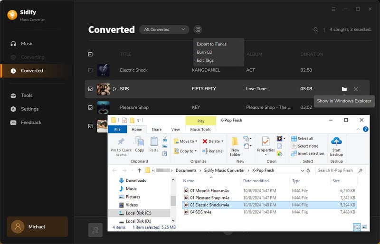Switch to large icons view in Explorer

pyautogui.click(x=364, y=227)
